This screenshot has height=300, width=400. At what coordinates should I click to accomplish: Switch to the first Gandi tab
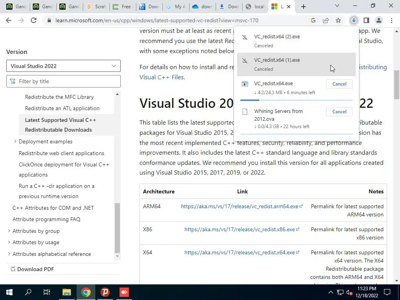tap(16, 7)
